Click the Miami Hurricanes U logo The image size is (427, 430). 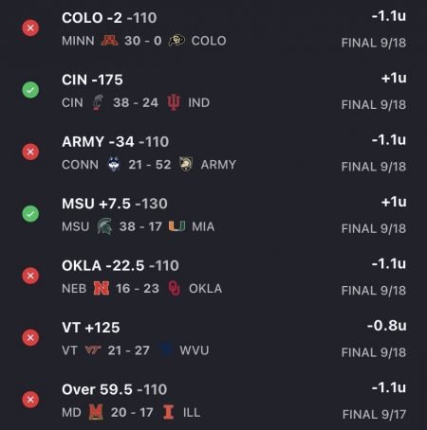tap(176, 226)
